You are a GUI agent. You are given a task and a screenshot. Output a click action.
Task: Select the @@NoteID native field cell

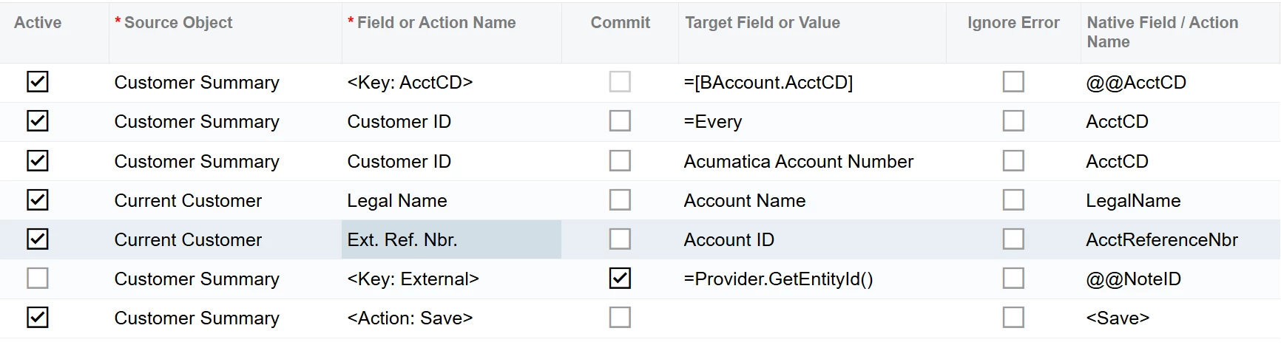click(1133, 279)
